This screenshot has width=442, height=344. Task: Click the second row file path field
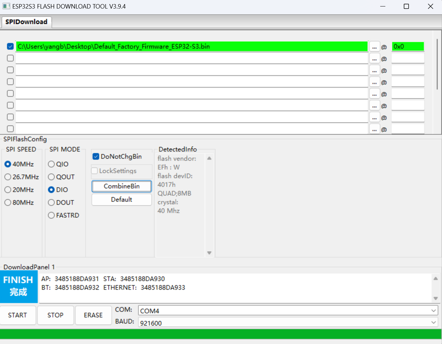click(x=192, y=58)
